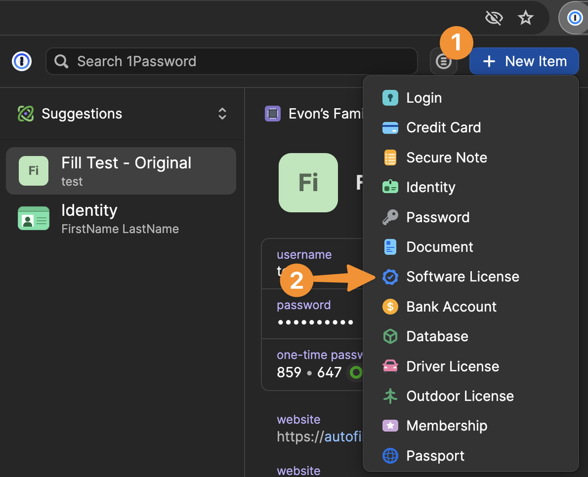Toggle the crossed-out eye icon in address bar
This screenshot has height=477, width=588.
[493, 18]
